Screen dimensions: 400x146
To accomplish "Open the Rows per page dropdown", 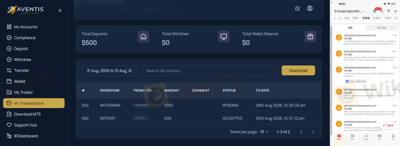I will click(x=264, y=132).
